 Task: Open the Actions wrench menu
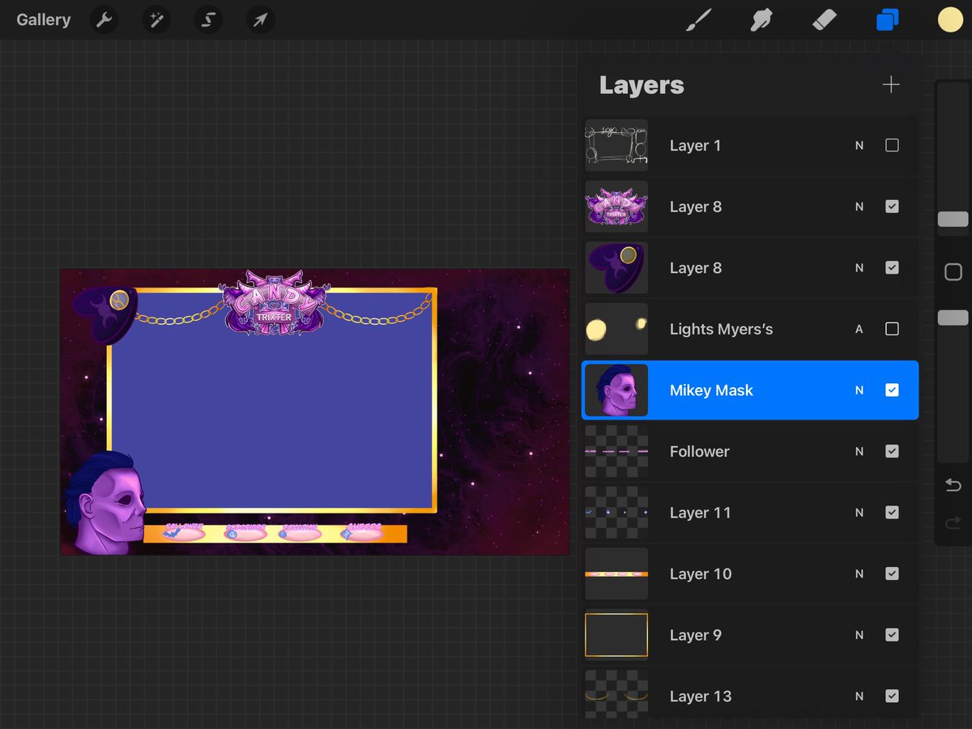[x=104, y=19]
